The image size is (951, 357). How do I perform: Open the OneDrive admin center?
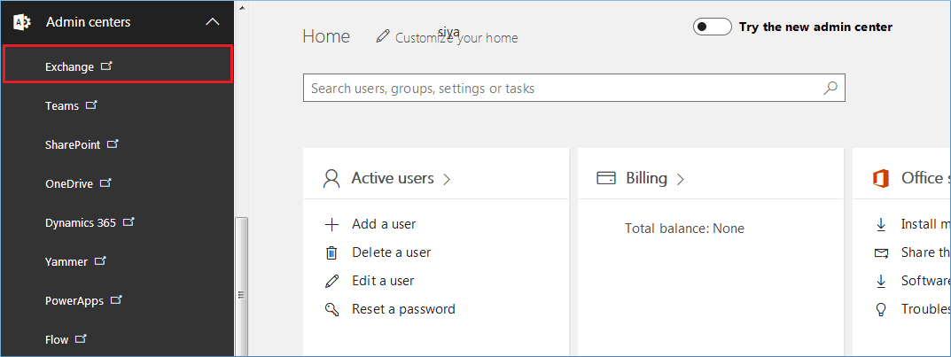click(x=69, y=183)
